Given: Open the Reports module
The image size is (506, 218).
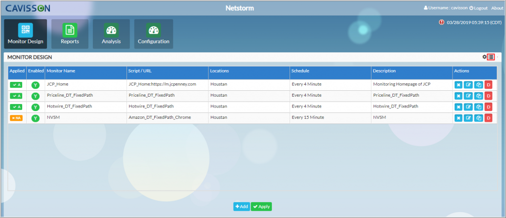Looking at the screenshot, I should pos(70,34).
